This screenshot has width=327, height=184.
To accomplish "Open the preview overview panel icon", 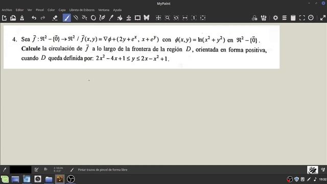I will tap(302, 18).
